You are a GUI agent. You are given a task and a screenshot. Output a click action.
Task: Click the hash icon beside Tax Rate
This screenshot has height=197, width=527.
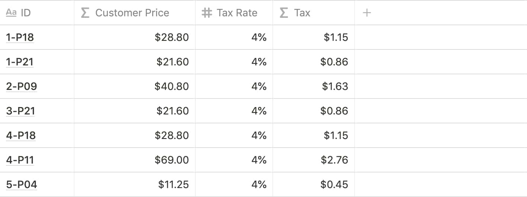pos(207,13)
